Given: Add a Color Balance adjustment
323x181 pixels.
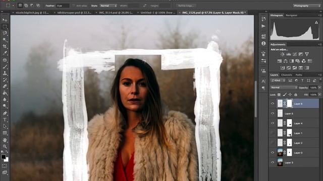Looking at the screenshot, I should tap(286, 61).
